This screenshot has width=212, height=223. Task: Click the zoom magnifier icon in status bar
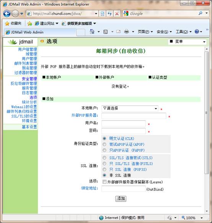pos(183,217)
